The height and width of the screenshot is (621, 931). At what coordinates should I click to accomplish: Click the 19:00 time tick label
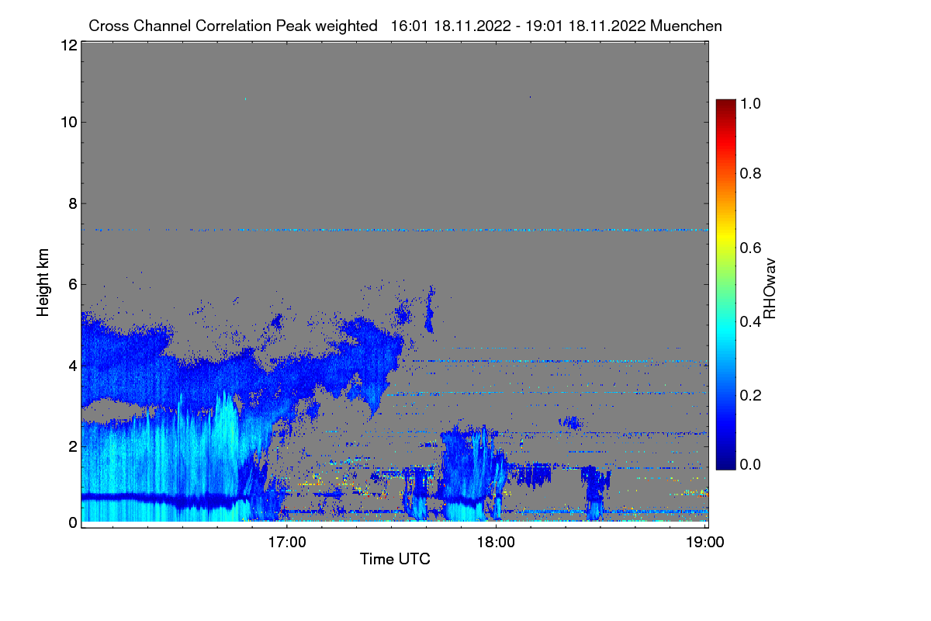click(x=705, y=543)
